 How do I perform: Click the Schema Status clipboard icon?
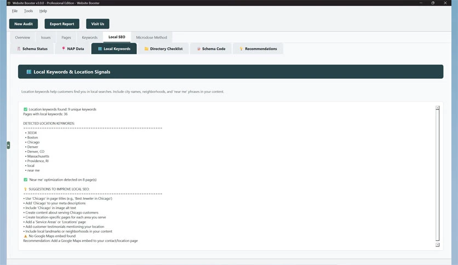19,49
